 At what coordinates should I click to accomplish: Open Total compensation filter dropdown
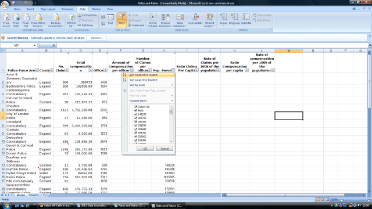pos(91,70)
